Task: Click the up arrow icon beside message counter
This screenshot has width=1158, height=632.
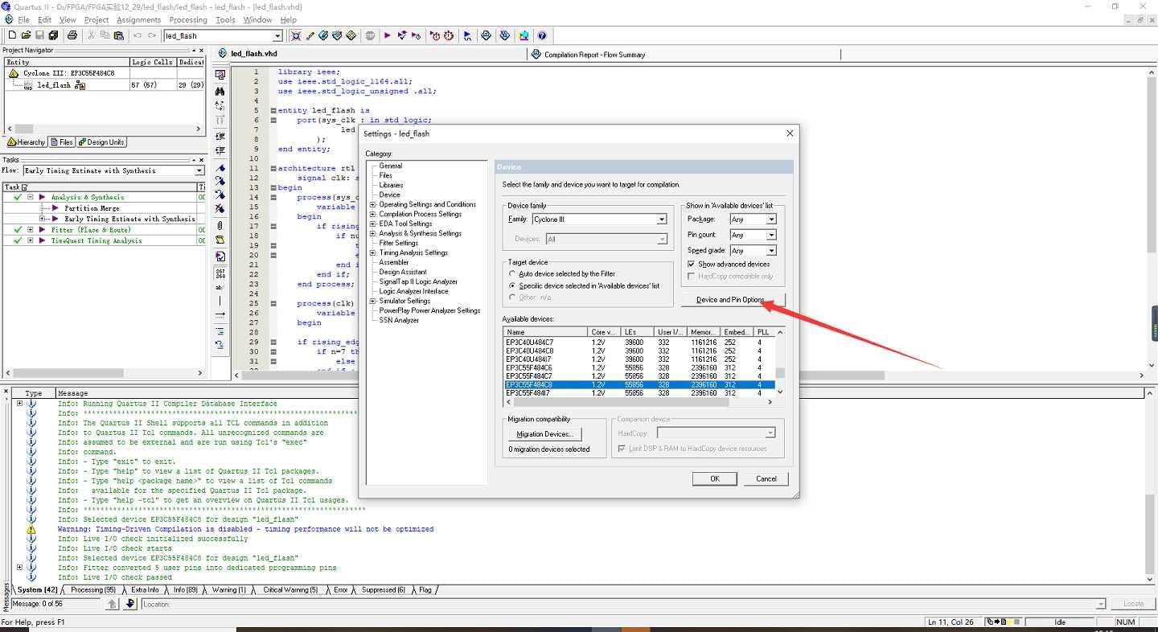Action: click(x=113, y=604)
